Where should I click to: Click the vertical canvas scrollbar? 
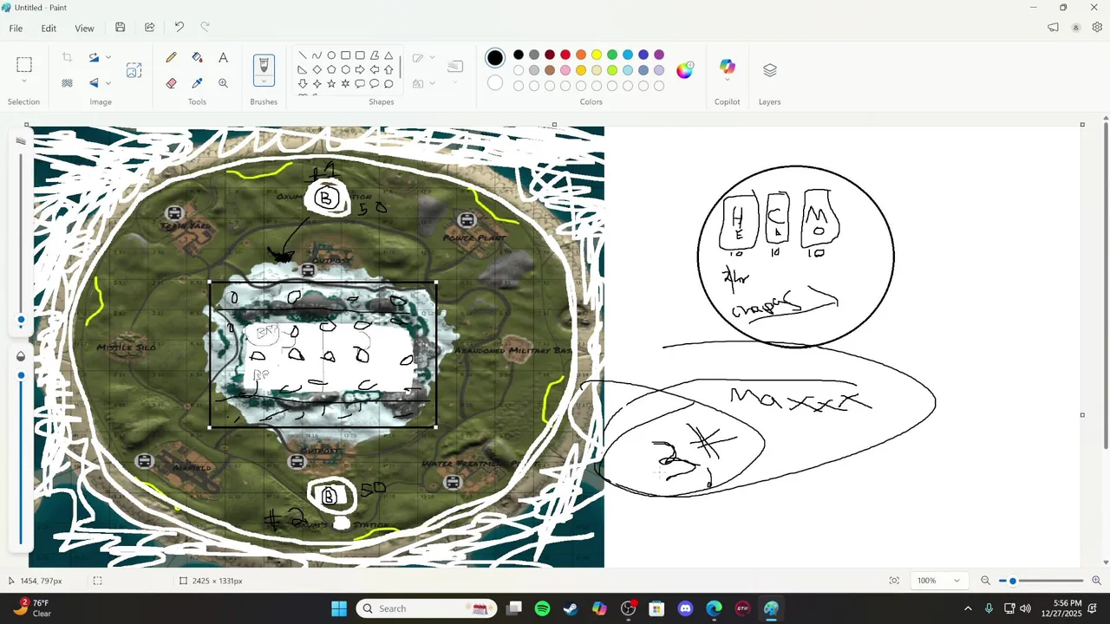click(1105, 286)
